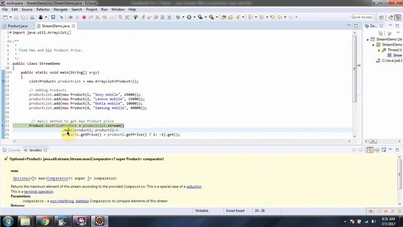Open the Source menu

(27, 9)
